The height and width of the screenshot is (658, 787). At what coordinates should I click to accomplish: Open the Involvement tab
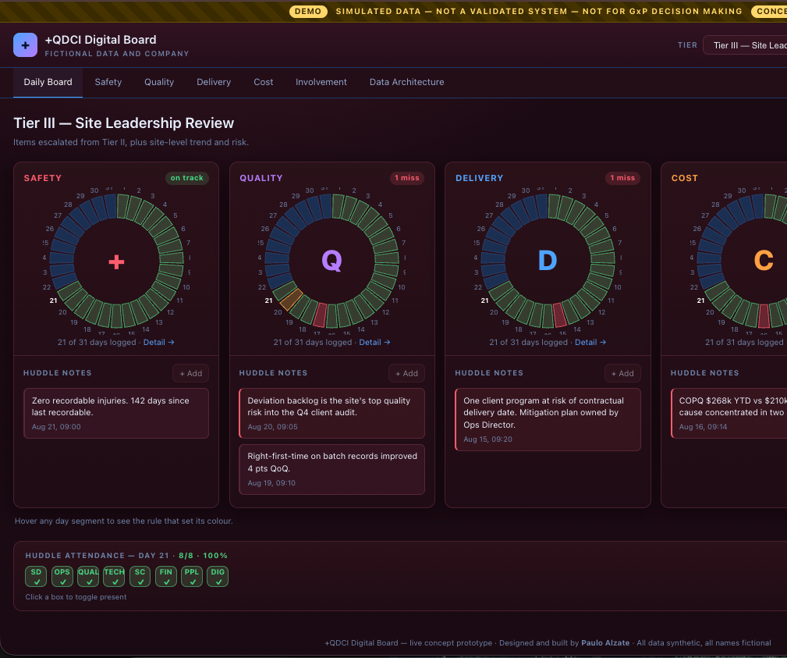point(321,82)
